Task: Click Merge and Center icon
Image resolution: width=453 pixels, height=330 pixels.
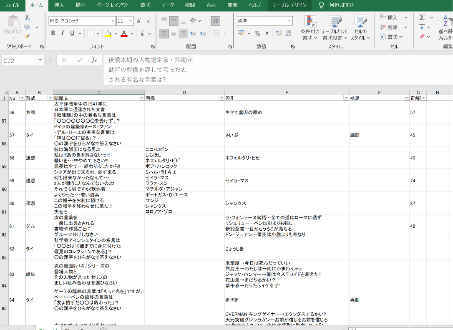Action: tap(216, 33)
